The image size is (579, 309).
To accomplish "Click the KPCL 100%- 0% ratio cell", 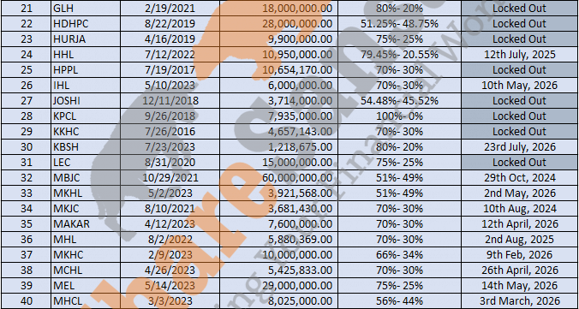I will click(x=399, y=116).
